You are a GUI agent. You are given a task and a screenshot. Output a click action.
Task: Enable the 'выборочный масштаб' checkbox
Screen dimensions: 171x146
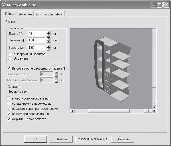pyautogui.click(x=11, y=54)
